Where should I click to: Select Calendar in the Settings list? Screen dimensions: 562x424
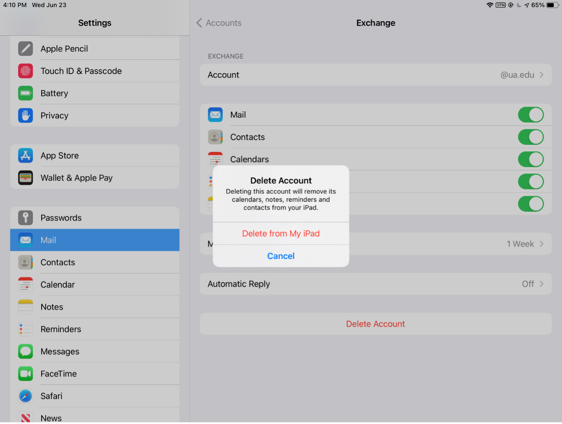coord(95,285)
